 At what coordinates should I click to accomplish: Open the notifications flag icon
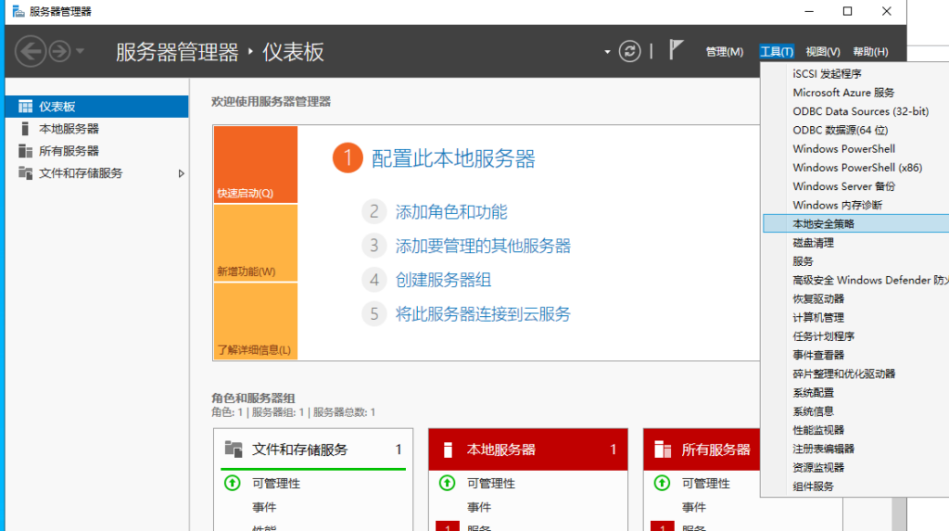(x=677, y=50)
